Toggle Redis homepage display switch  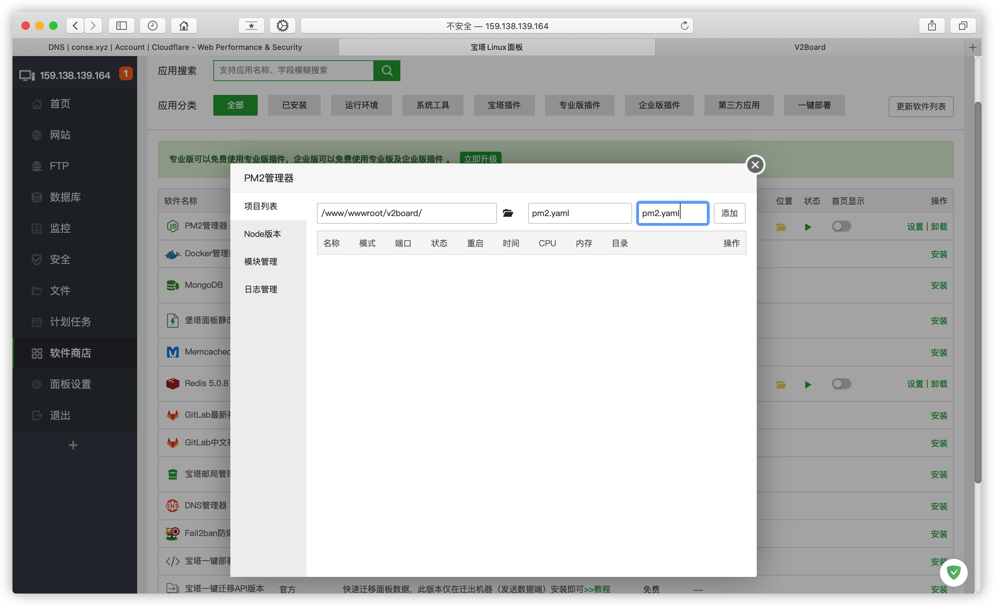tap(842, 384)
